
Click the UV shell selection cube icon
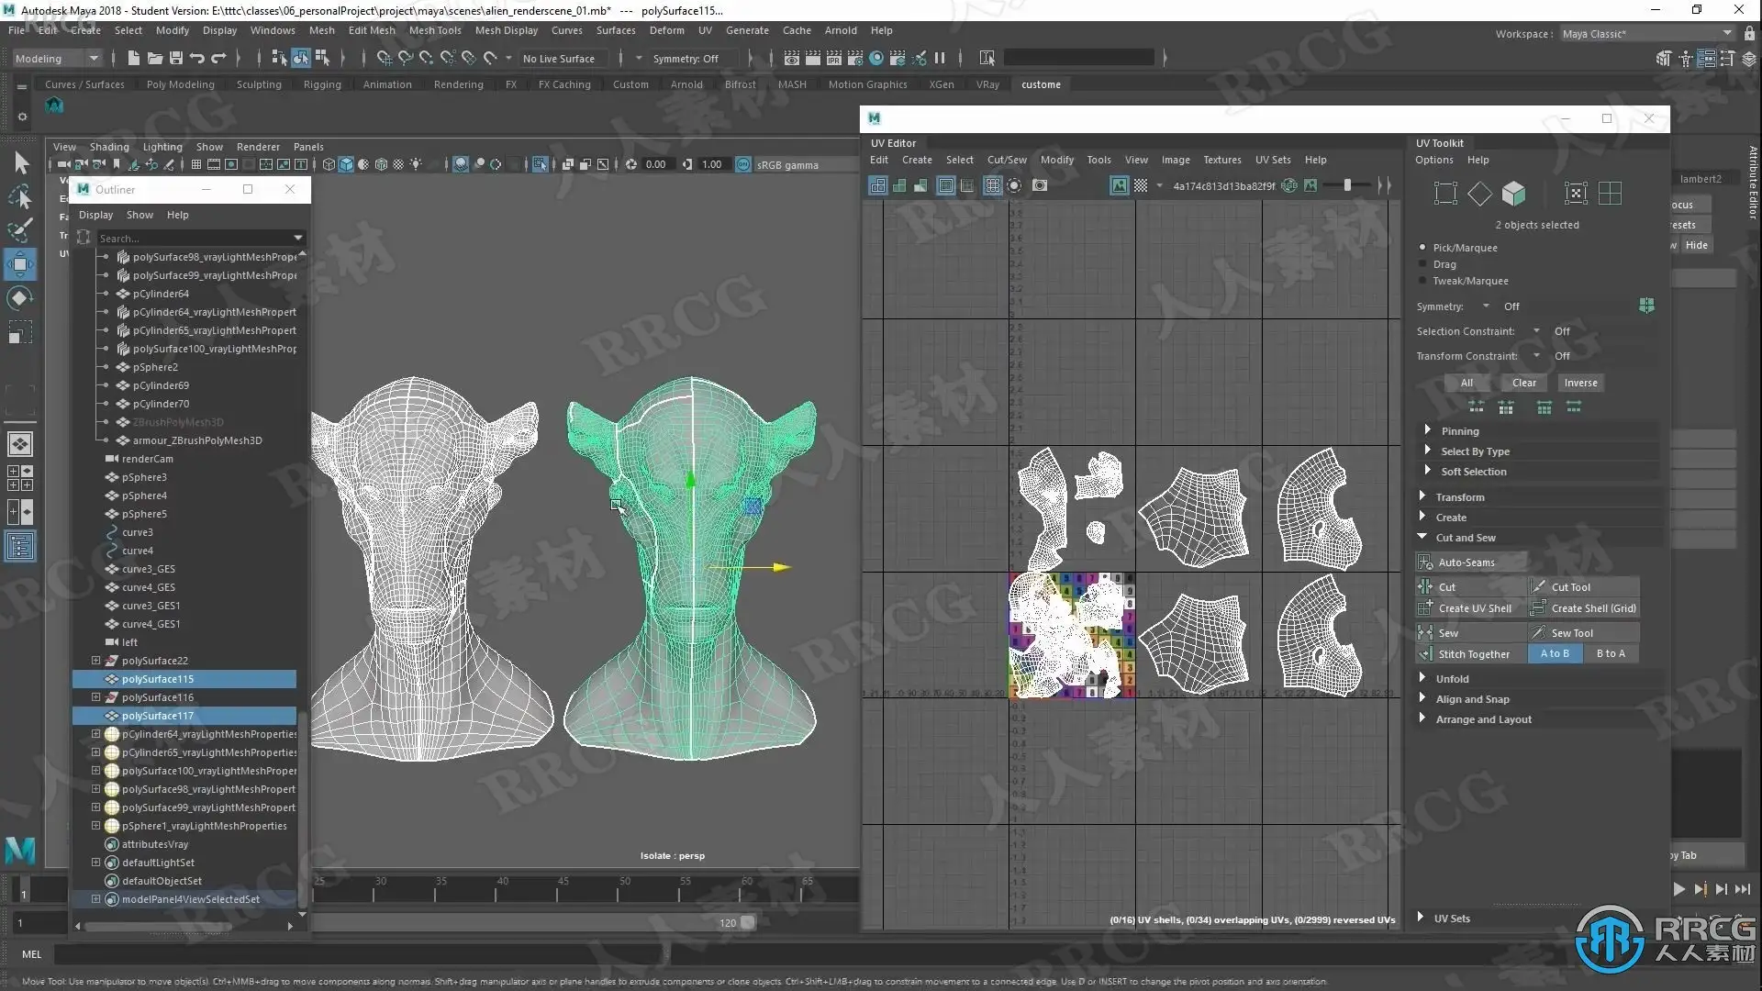[x=1513, y=193]
